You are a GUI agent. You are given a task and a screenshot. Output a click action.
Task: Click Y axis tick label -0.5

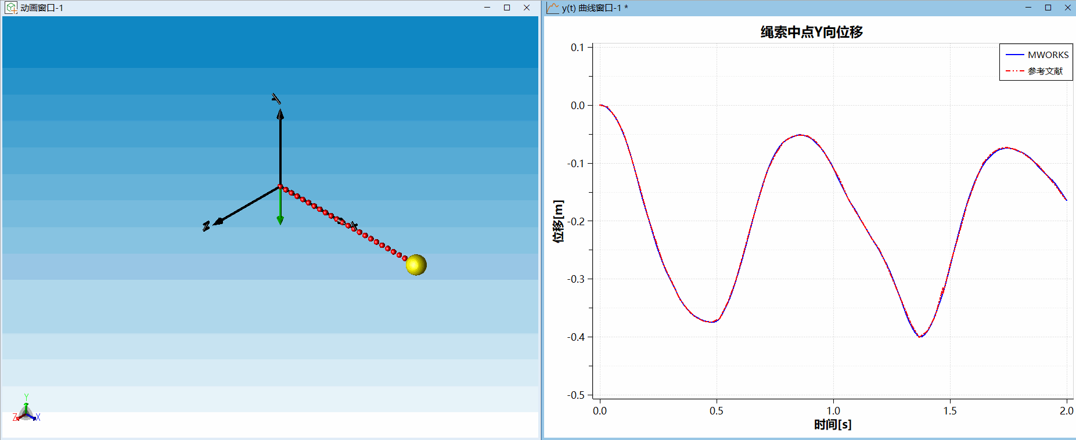point(576,395)
